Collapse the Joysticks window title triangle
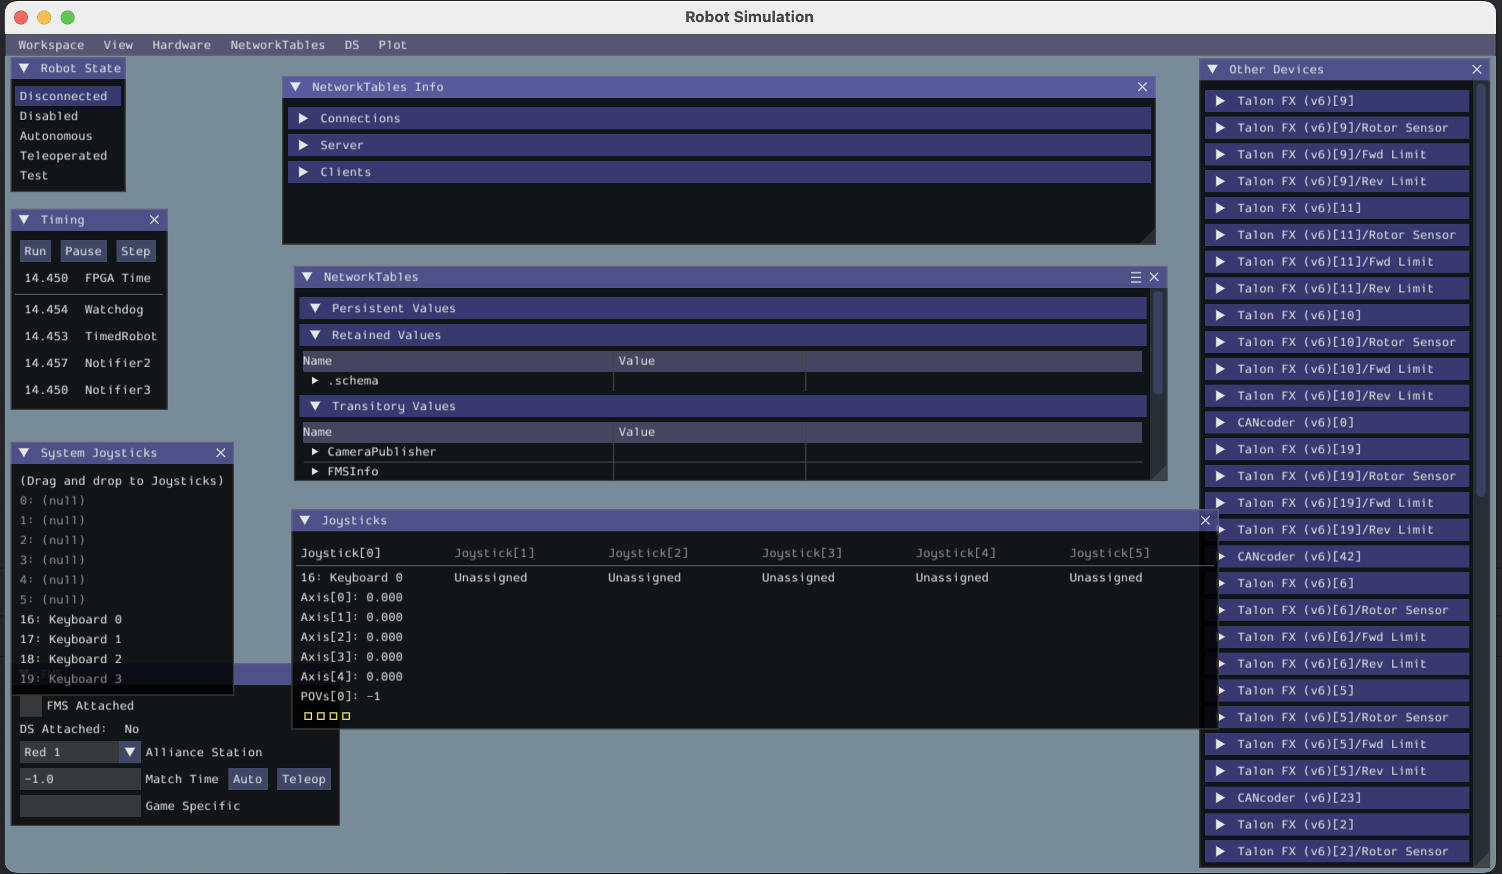Screen dimensions: 1502x874 pyautogui.click(x=305, y=520)
